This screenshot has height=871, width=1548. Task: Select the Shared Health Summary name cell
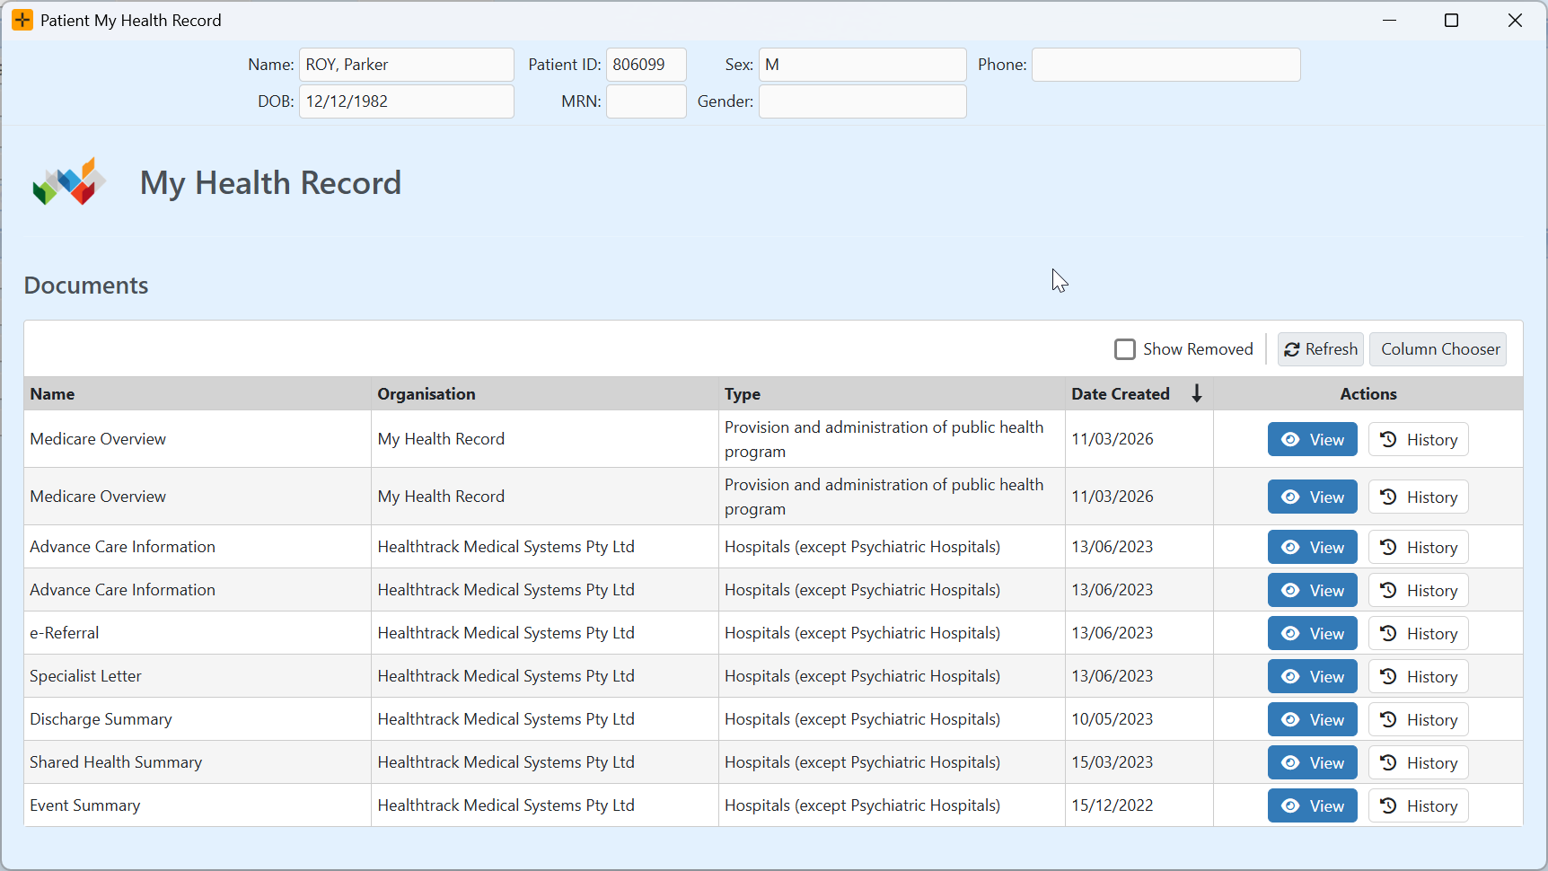[x=198, y=762]
